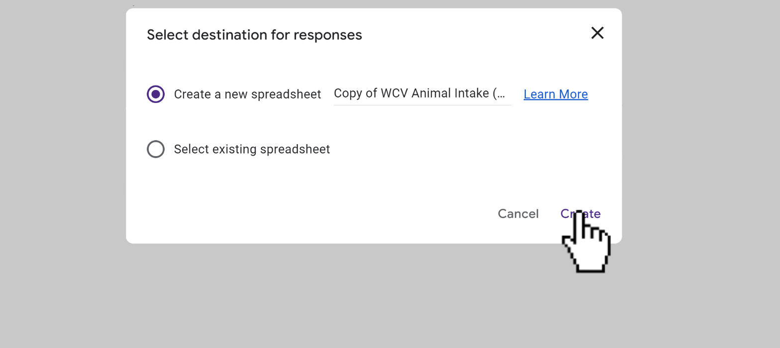Image resolution: width=780 pixels, height=348 pixels.
Task: Click the underline beneath the spreadsheet name
Action: 422,105
